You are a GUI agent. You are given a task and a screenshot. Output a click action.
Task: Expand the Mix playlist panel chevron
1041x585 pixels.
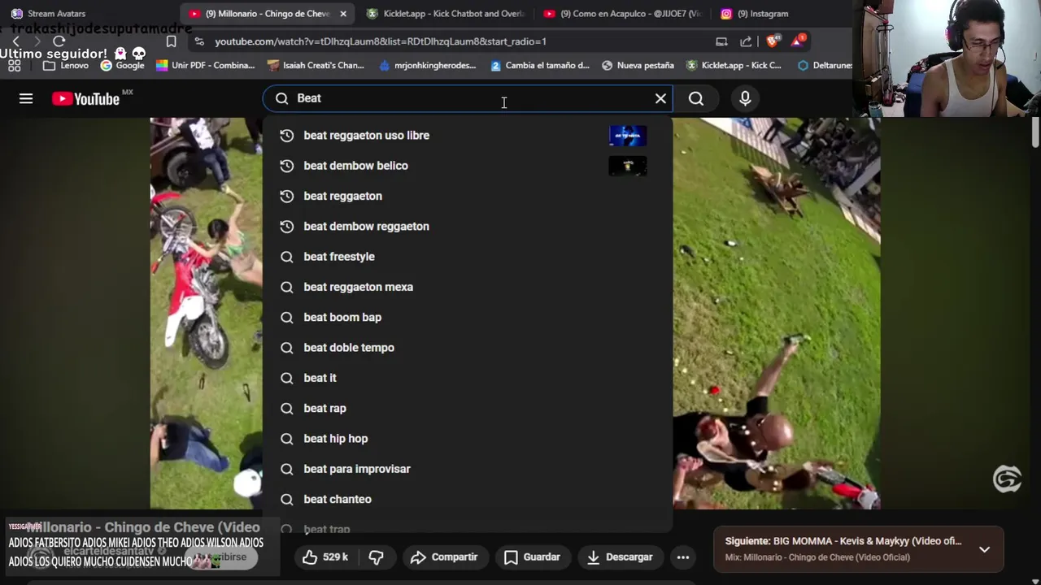984,549
